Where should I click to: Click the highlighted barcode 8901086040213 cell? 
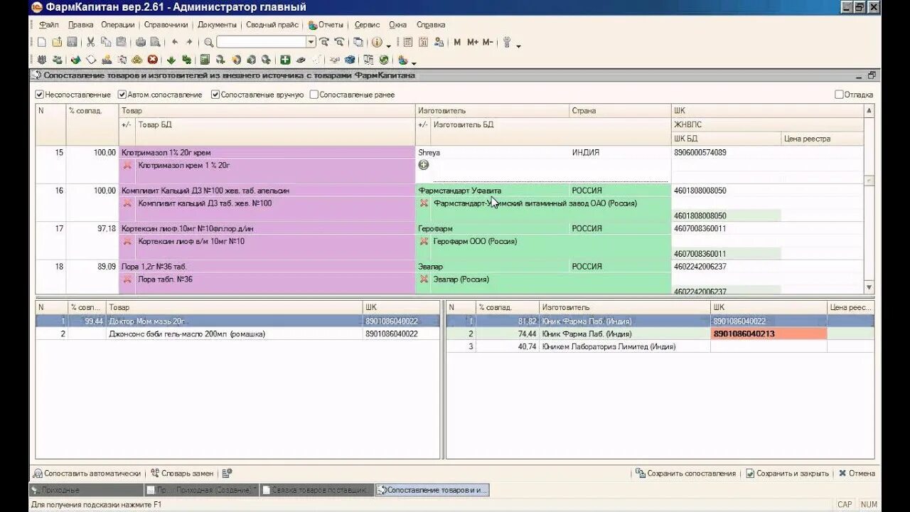point(769,334)
